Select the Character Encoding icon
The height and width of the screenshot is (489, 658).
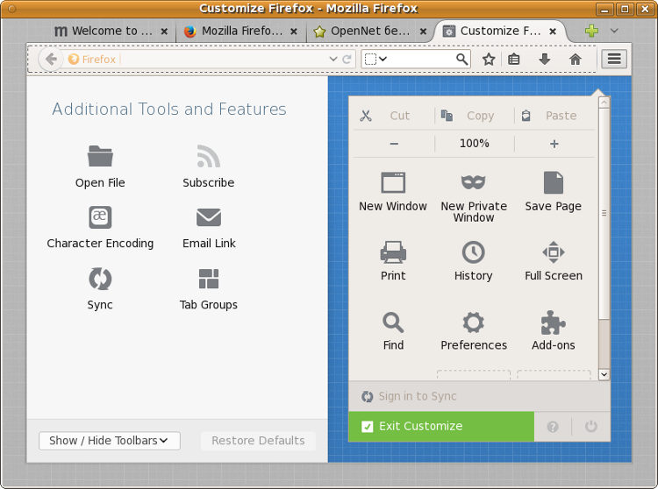tap(100, 216)
